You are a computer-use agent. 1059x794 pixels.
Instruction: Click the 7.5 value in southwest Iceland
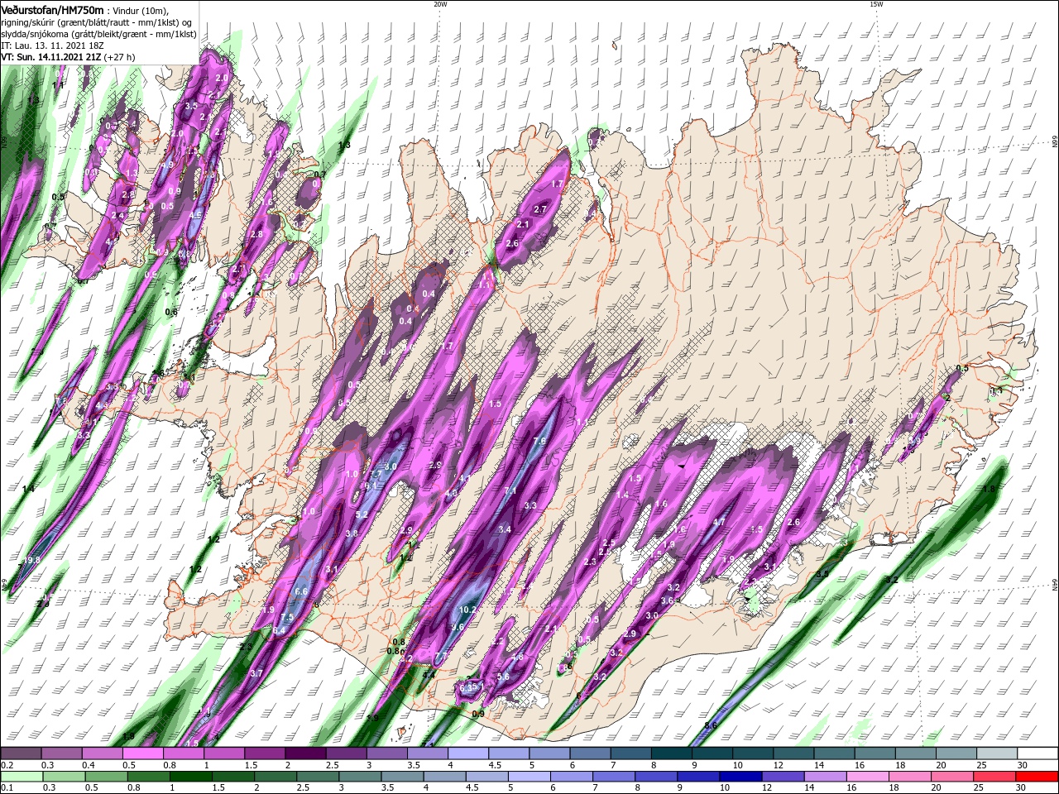[x=287, y=618]
